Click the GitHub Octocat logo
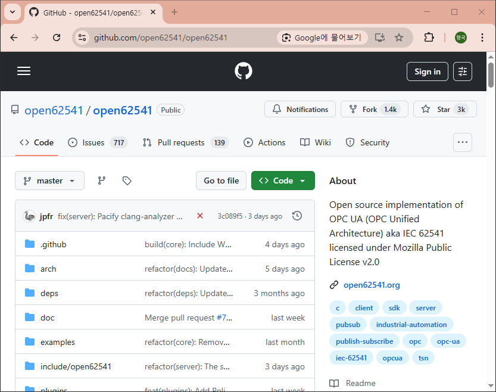Screen dimensions: 496x392 tap(244, 71)
